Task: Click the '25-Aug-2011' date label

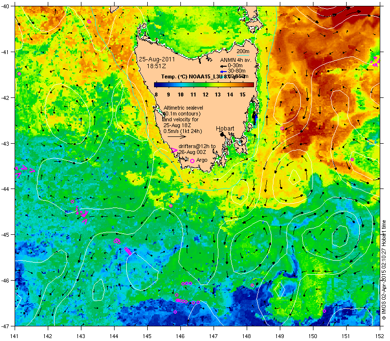Action: [156, 59]
